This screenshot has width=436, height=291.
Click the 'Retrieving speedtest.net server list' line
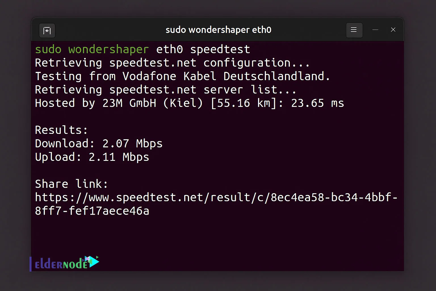(x=165, y=90)
